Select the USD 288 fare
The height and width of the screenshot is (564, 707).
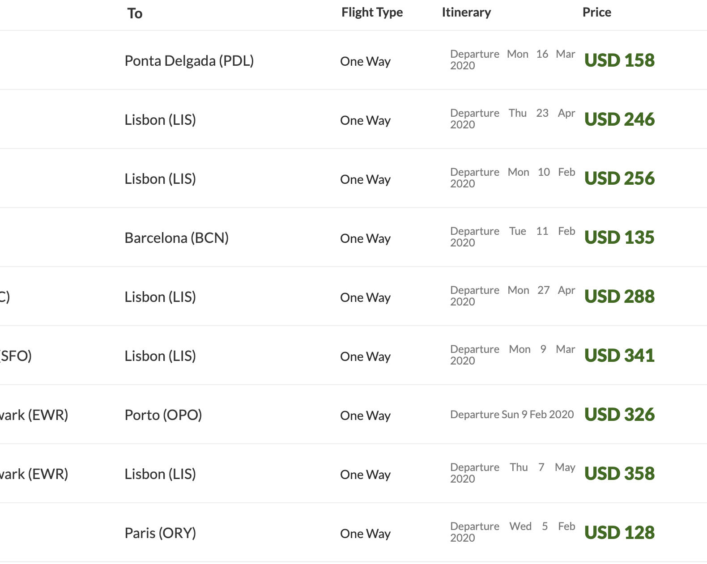pos(619,297)
